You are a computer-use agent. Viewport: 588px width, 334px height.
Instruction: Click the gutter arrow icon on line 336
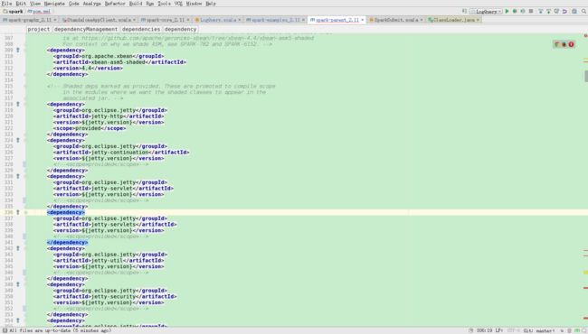tap(17, 212)
